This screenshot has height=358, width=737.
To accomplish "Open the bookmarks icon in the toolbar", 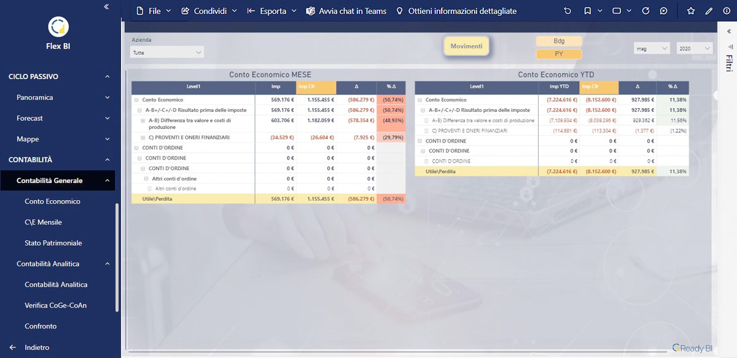I will click(588, 11).
